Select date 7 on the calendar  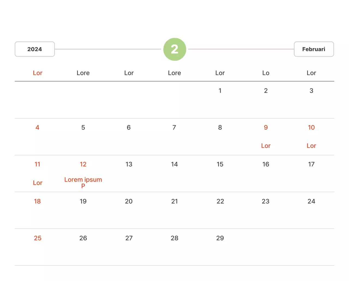tap(174, 128)
